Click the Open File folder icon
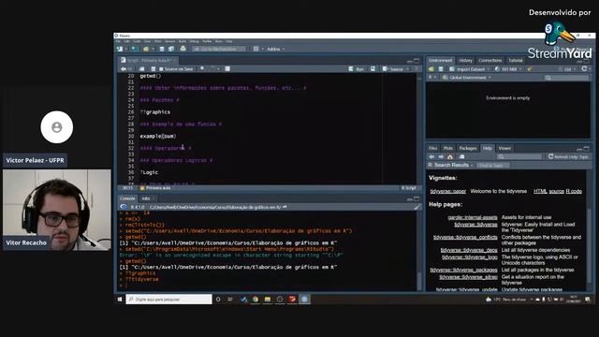The image size is (599, 337). pos(146,49)
